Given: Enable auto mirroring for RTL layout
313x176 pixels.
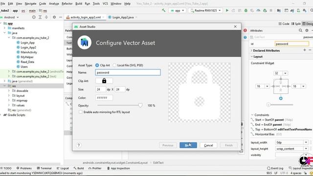Looking at the screenshot, I should (x=80, y=112).
